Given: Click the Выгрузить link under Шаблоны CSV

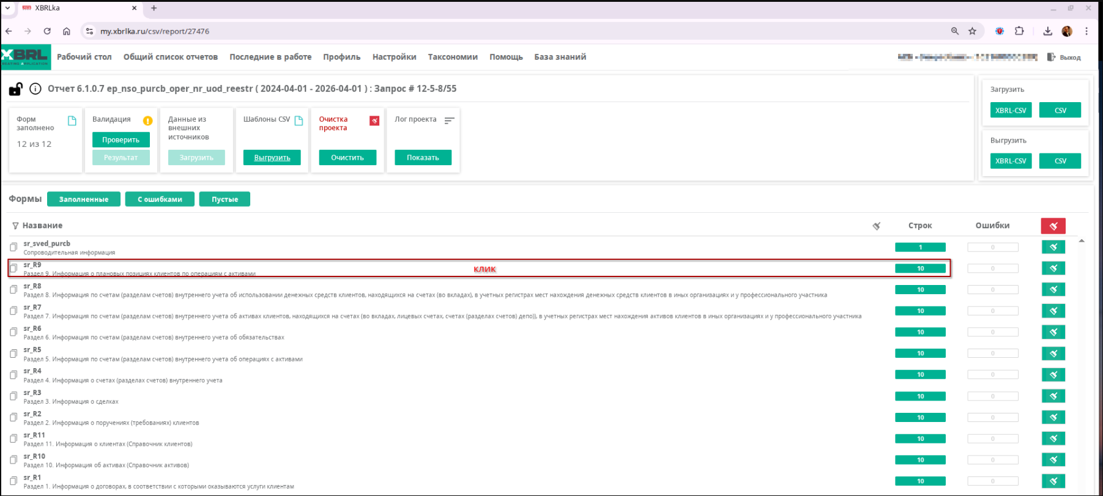Looking at the screenshot, I should tap(272, 158).
